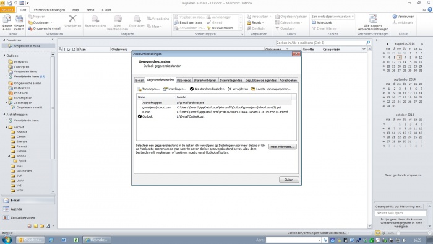Collapse the Favorieten section
433x244 pixels.
[x=4, y=40]
